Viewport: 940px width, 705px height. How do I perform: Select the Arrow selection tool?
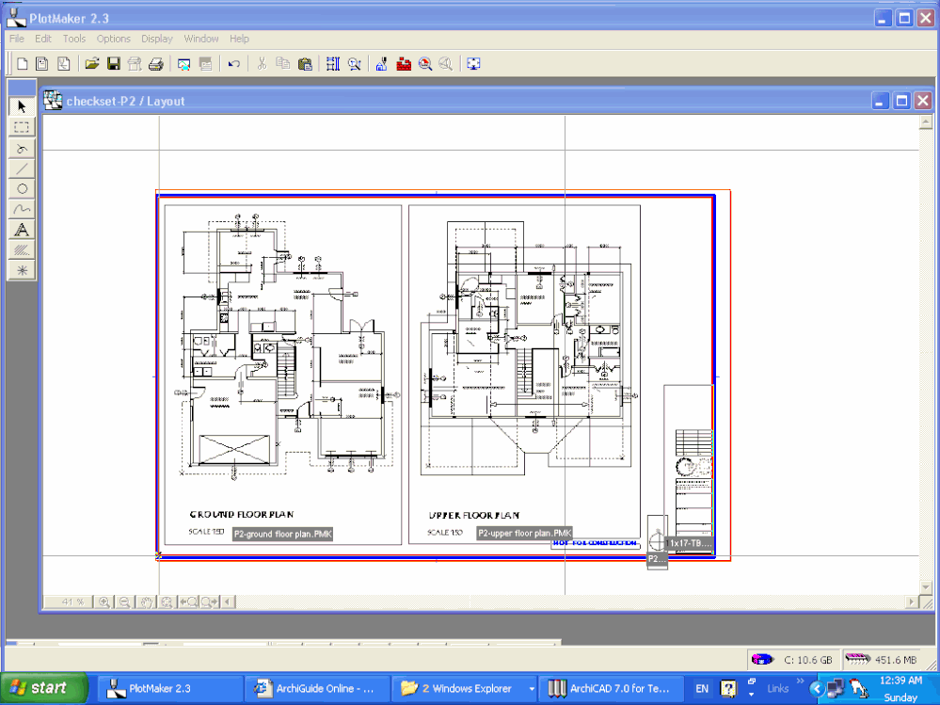(21, 106)
